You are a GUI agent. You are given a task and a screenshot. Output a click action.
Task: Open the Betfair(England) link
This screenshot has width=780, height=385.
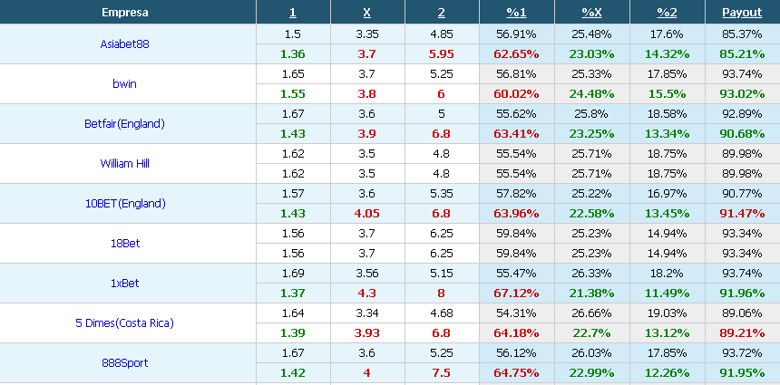point(124,124)
